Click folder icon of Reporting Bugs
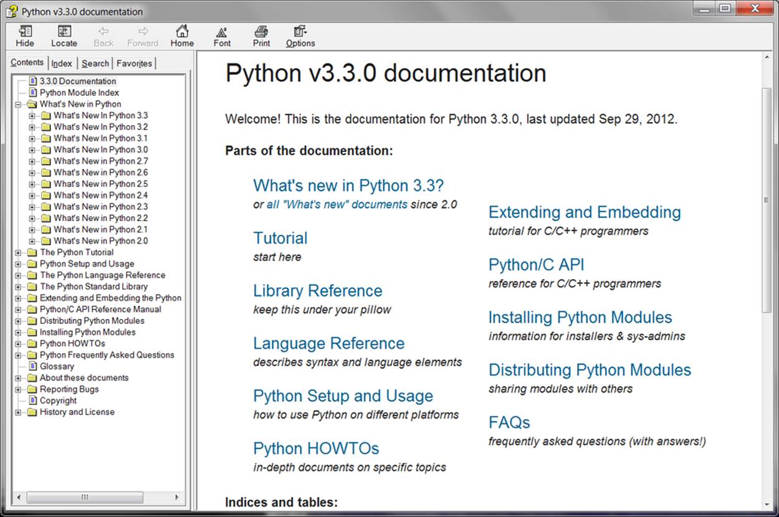779x517 pixels. pyautogui.click(x=32, y=389)
